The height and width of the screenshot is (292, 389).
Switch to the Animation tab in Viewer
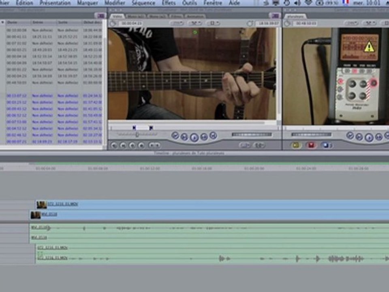pyautogui.click(x=195, y=16)
